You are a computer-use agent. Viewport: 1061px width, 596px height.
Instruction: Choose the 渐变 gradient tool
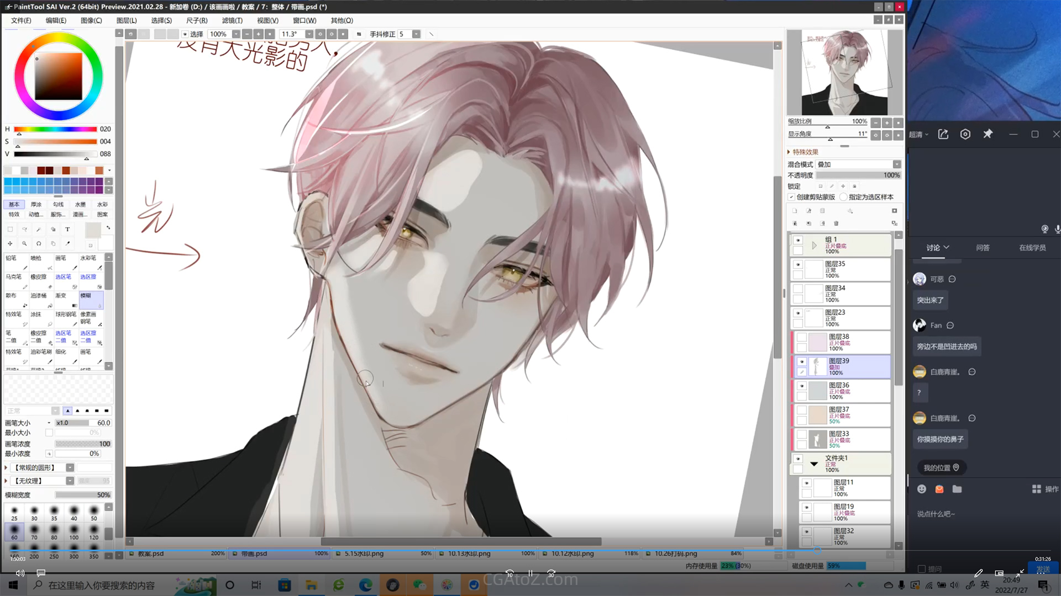pyautogui.click(x=66, y=299)
